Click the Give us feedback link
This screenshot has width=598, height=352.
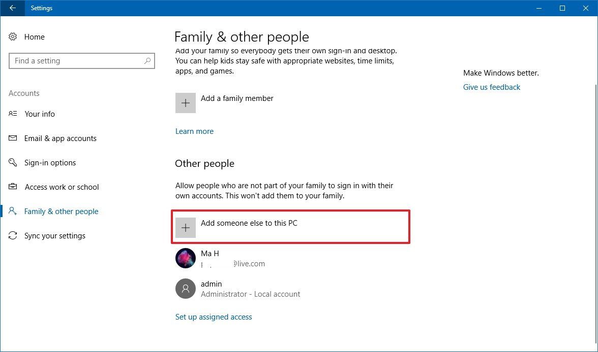point(491,87)
